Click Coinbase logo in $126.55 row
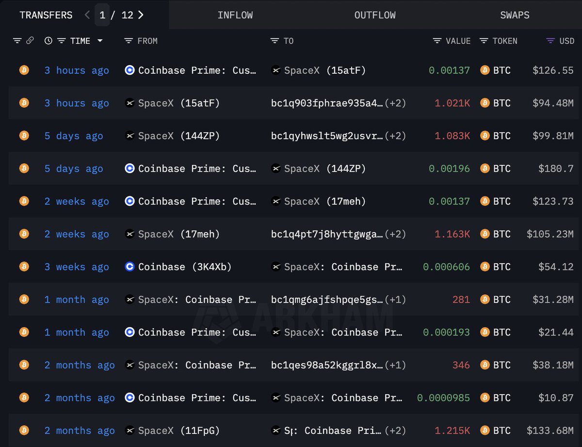The image size is (582, 447). [129, 70]
